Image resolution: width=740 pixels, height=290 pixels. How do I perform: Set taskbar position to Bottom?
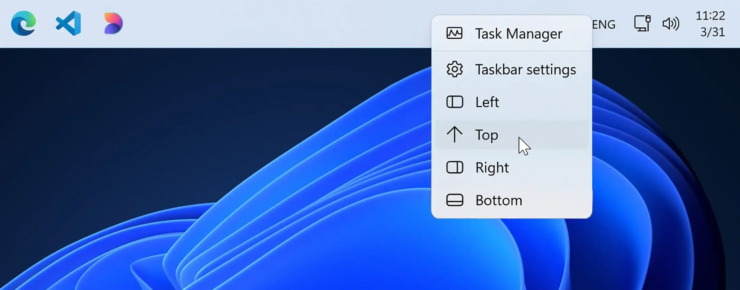512,200
